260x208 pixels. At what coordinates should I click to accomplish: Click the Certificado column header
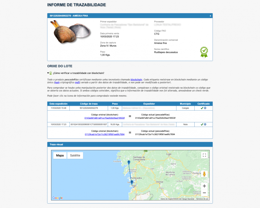tap(203, 104)
